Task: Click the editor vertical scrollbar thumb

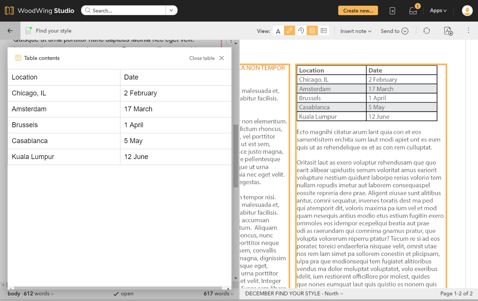Action: [236, 156]
